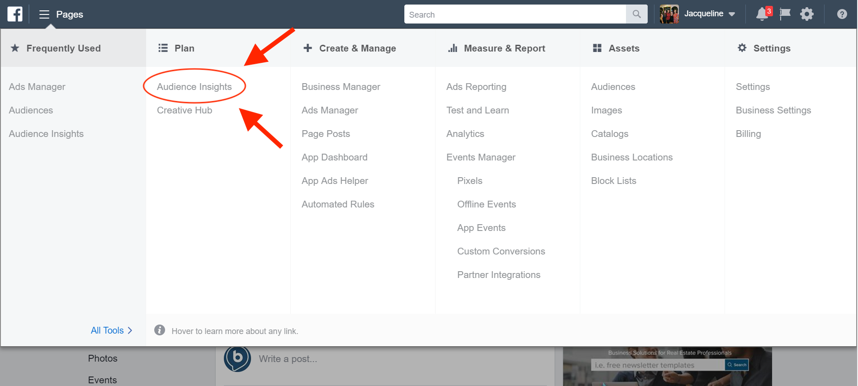Select the Measure & Report heading
This screenshot has height=386, width=858.
pyautogui.click(x=505, y=48)
